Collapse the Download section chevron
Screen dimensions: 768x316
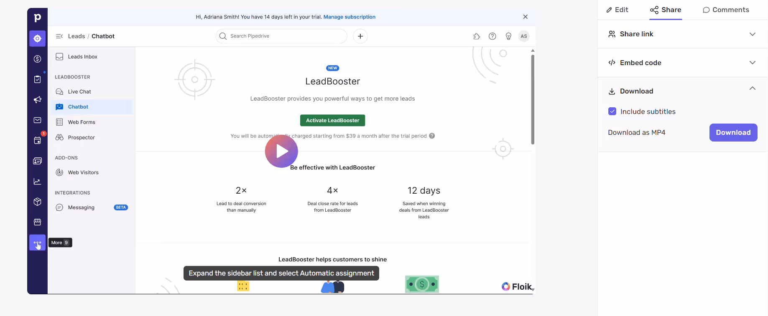coord(753,88)
